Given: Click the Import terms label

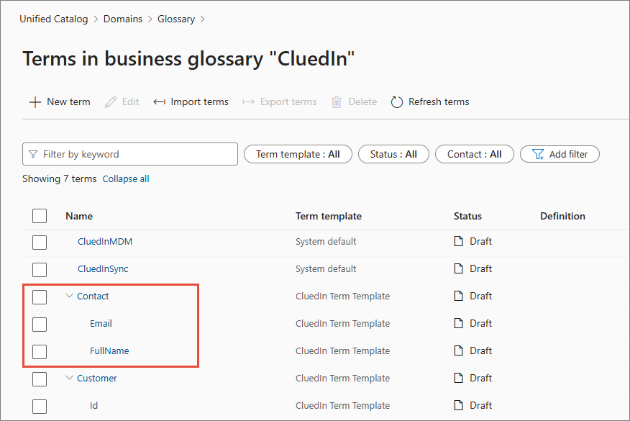Looking at the screenshot, I should pyautogui.click(x=199, y=101).
